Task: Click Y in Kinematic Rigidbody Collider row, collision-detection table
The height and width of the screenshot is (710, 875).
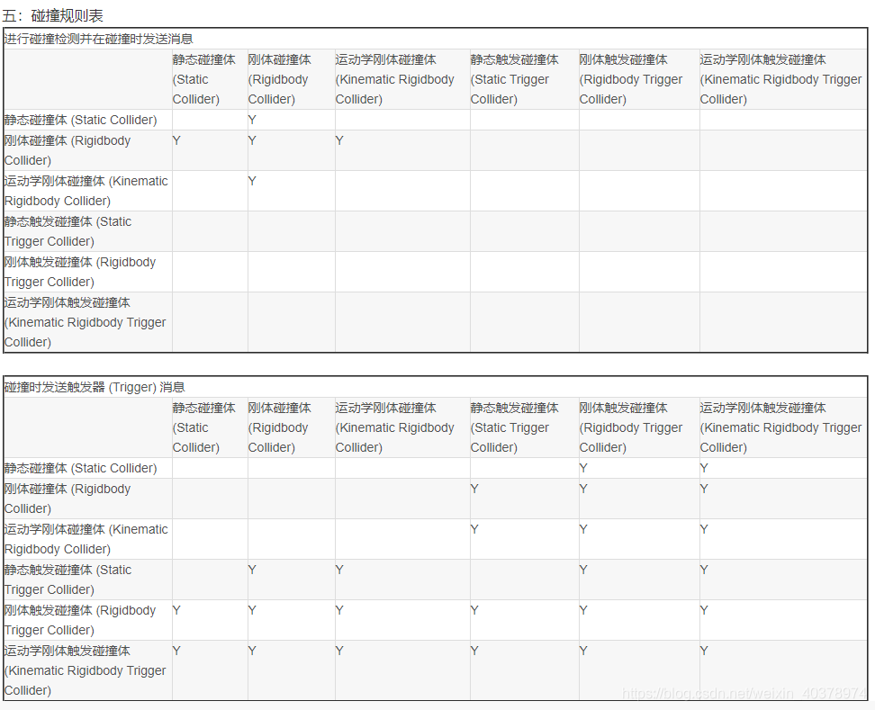Action: coord(252,181)
